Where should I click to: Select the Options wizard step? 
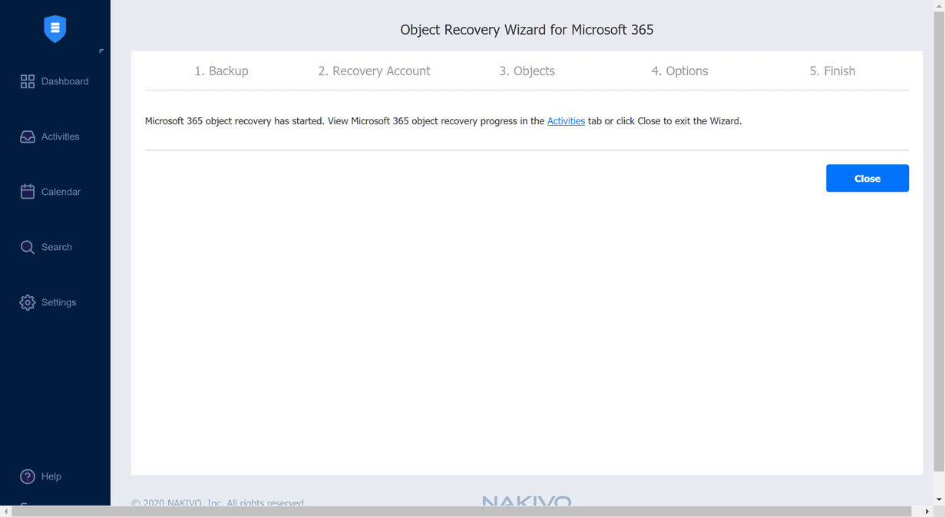679,71
